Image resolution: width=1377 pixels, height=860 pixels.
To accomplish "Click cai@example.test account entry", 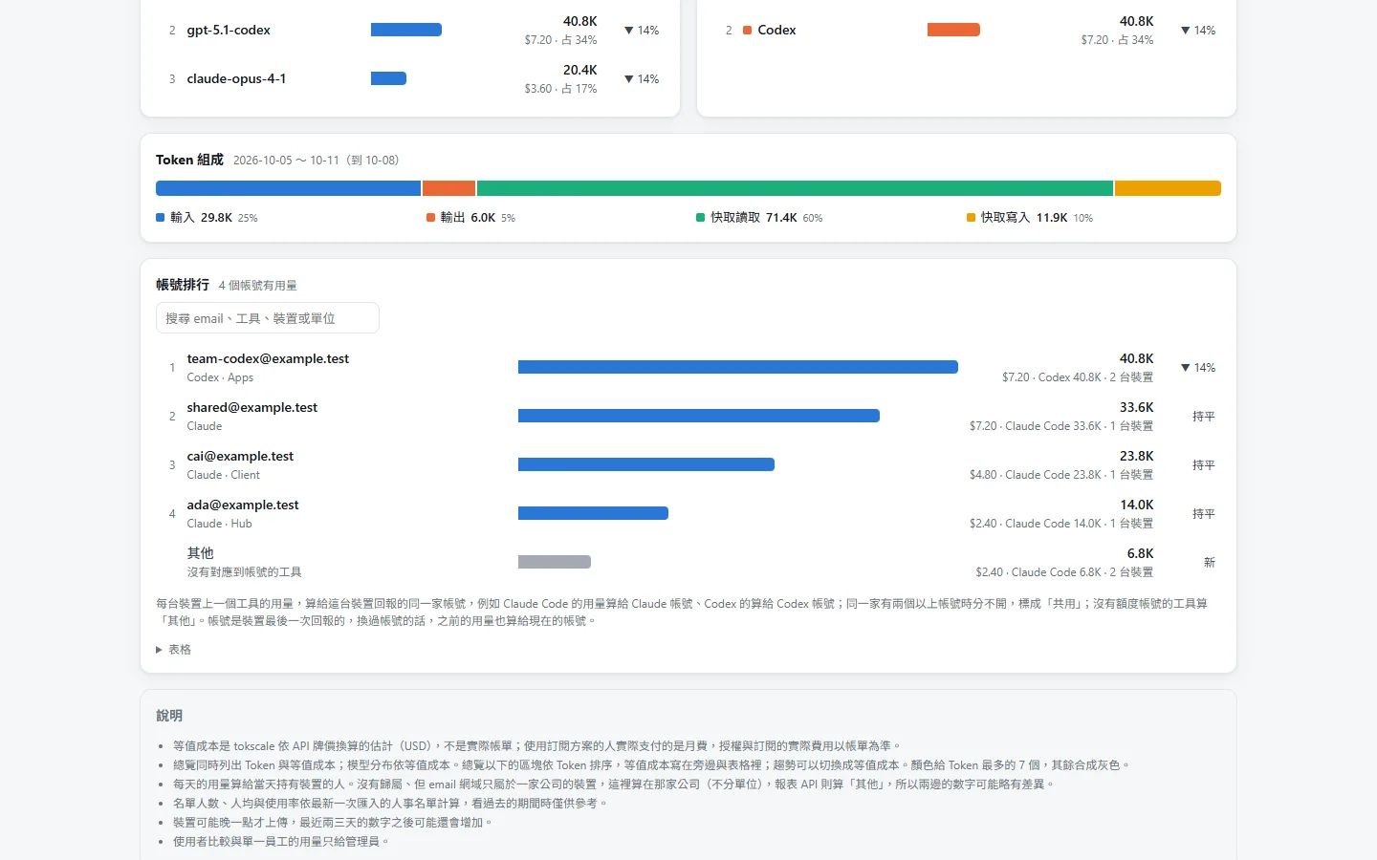I will point(240,456).
